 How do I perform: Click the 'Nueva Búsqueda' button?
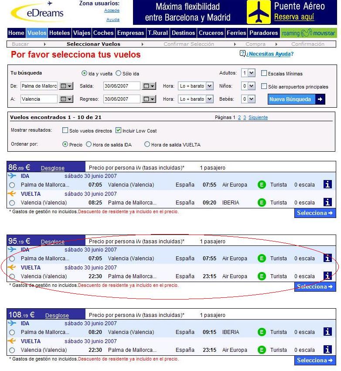(297, 99)
